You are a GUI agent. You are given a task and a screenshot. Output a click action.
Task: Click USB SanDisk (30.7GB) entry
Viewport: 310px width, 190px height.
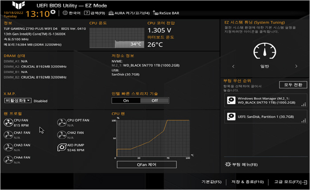click(x=125, y=74)
